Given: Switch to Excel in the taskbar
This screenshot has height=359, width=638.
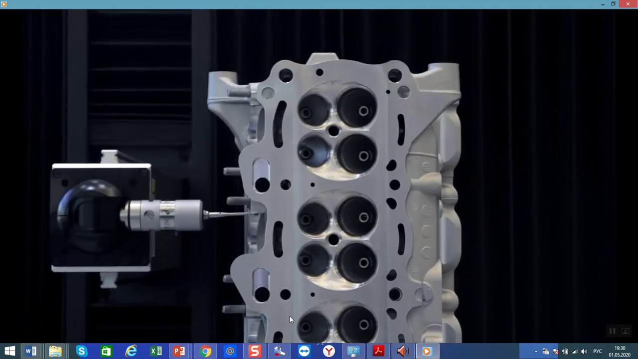Looking at the screenshot, I should click(156, 352).
